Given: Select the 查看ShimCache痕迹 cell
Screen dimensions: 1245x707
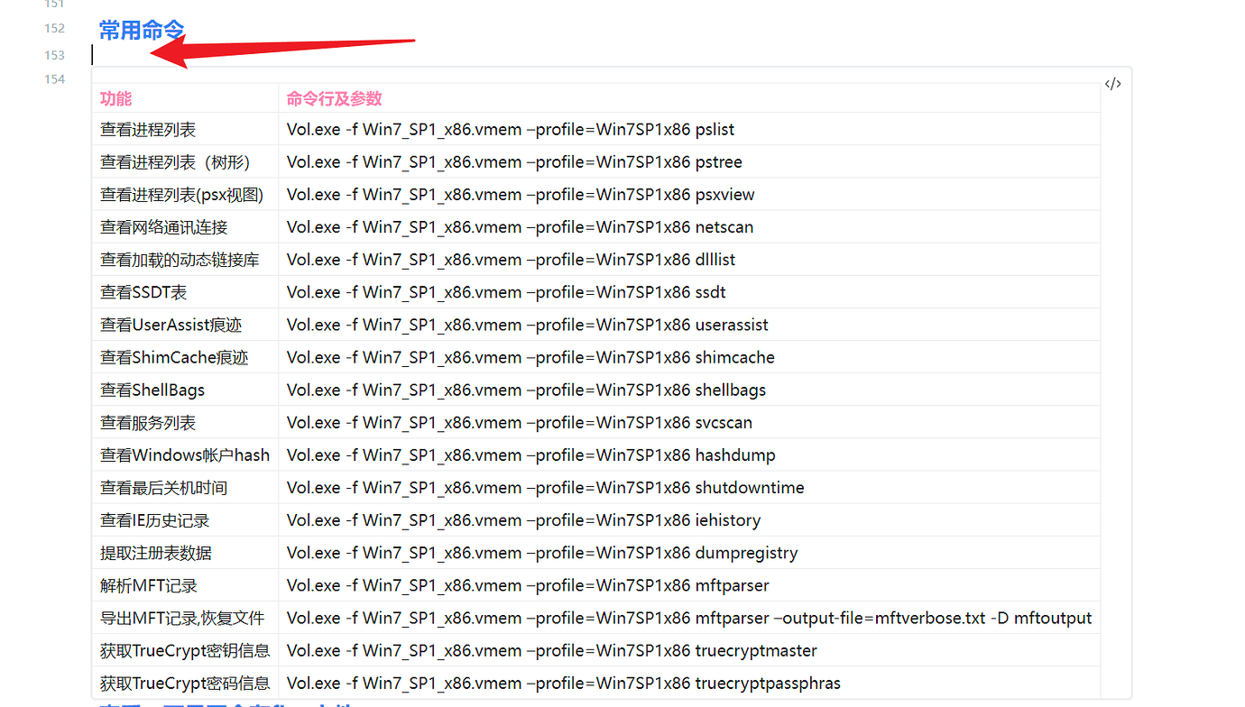Looking at the screenshot, I should (185, 356).
